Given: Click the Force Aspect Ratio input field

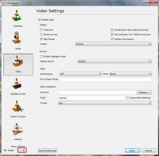Looking at the screenshot, I should click(106, 79).
